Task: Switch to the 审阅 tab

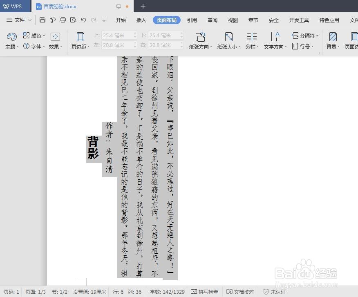Action: coord(213,20)
